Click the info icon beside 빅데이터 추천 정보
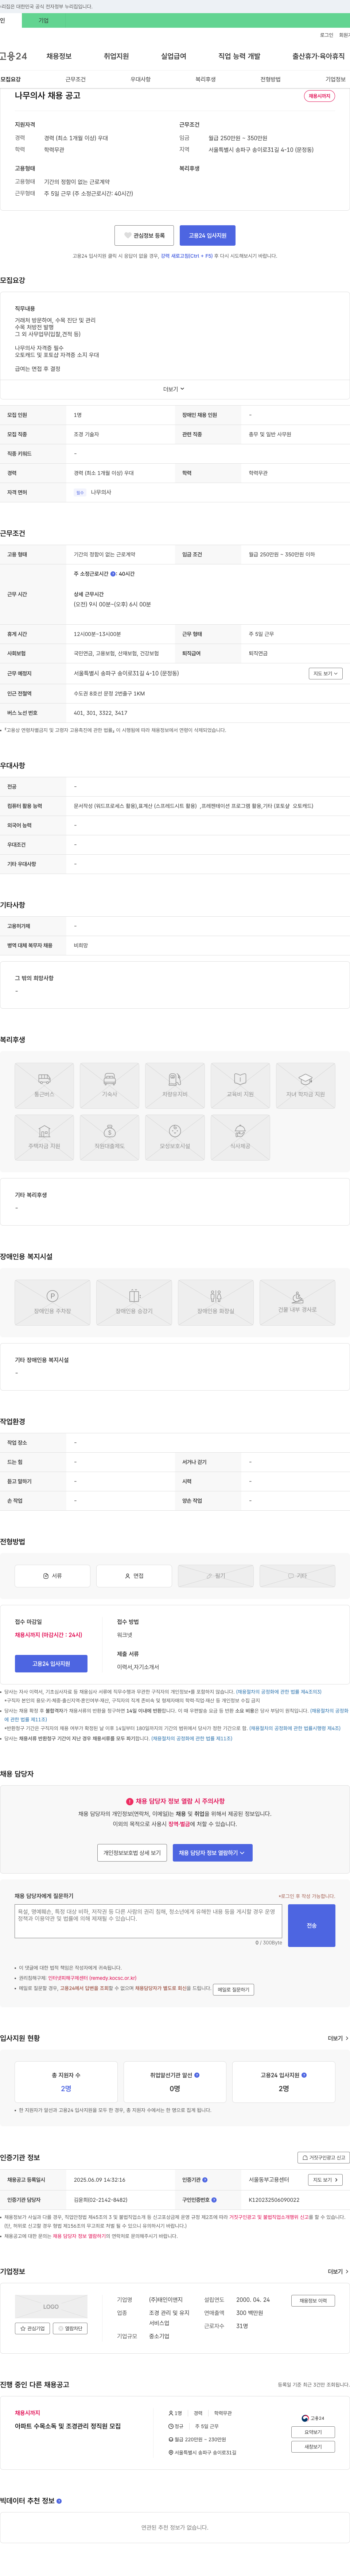Image resolution: width=350 pixels, height=2576 pixels. pyautogui.click(x=59, y=2501)
